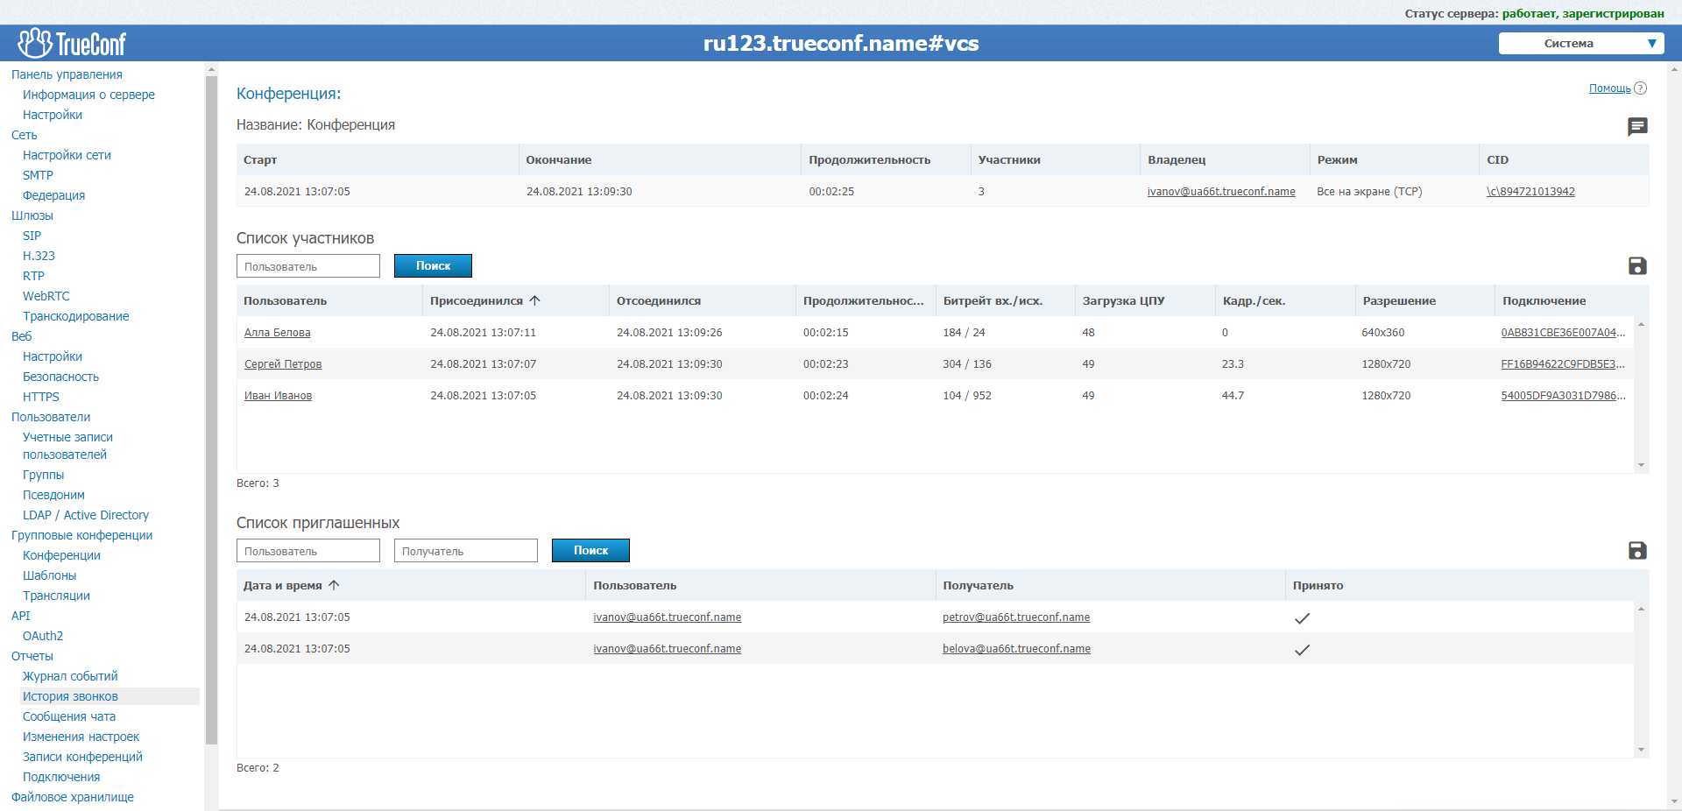Save the invited list via floppy icon
This screenshot has height=811, width=1682.
pos(1637,551)
